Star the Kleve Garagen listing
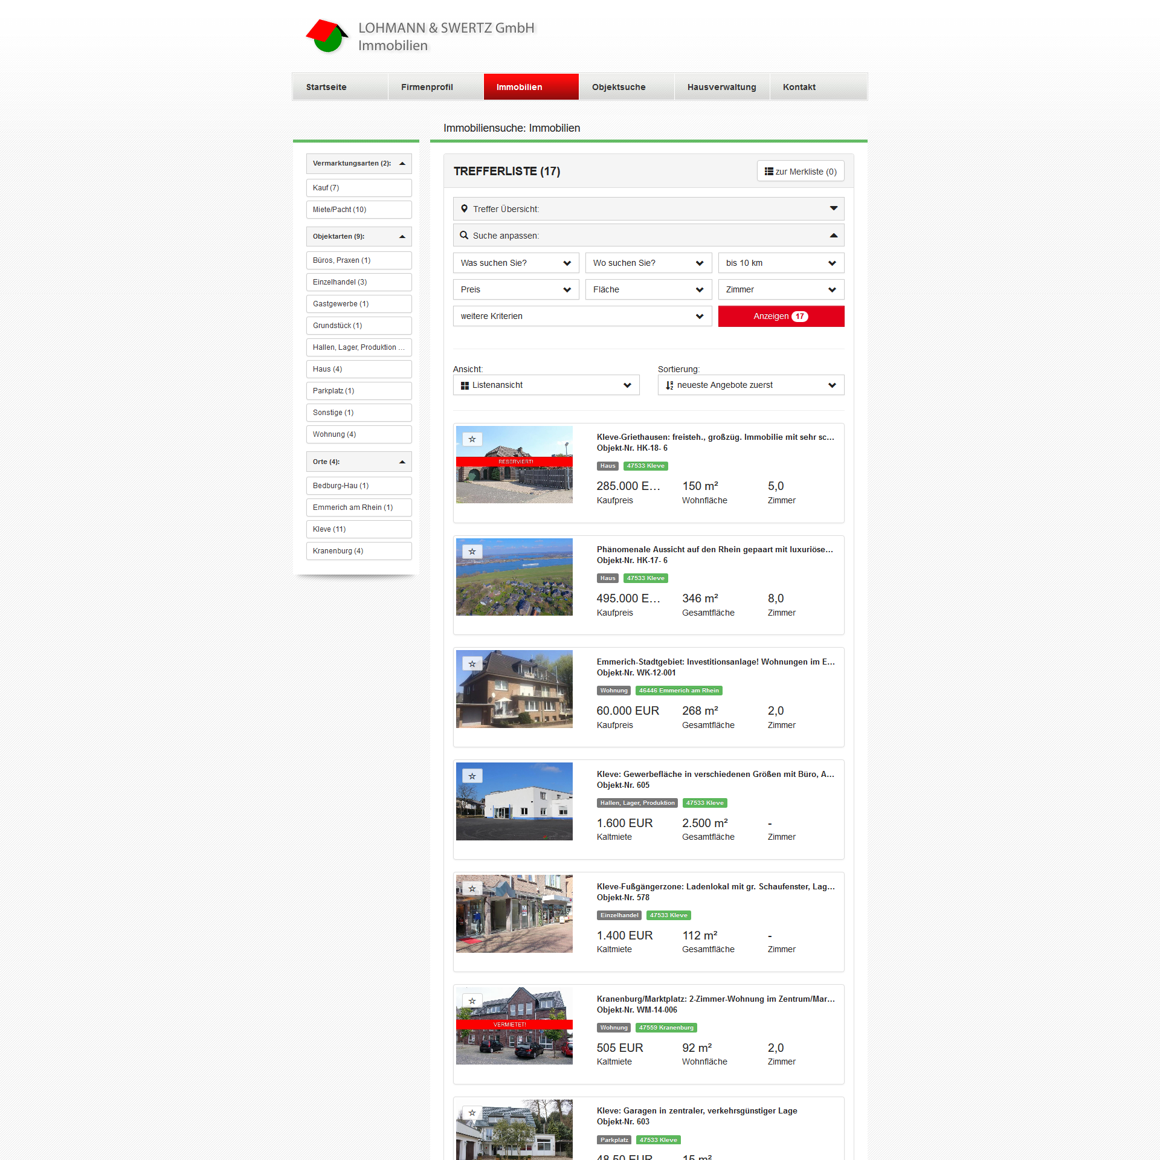 (x=472, y=1113)
